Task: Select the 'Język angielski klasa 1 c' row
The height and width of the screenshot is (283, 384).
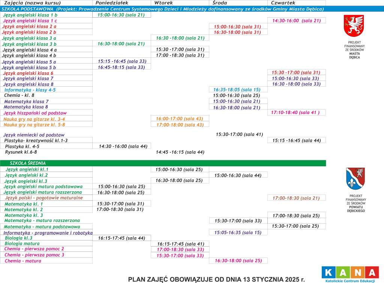Action: [30, 21]
